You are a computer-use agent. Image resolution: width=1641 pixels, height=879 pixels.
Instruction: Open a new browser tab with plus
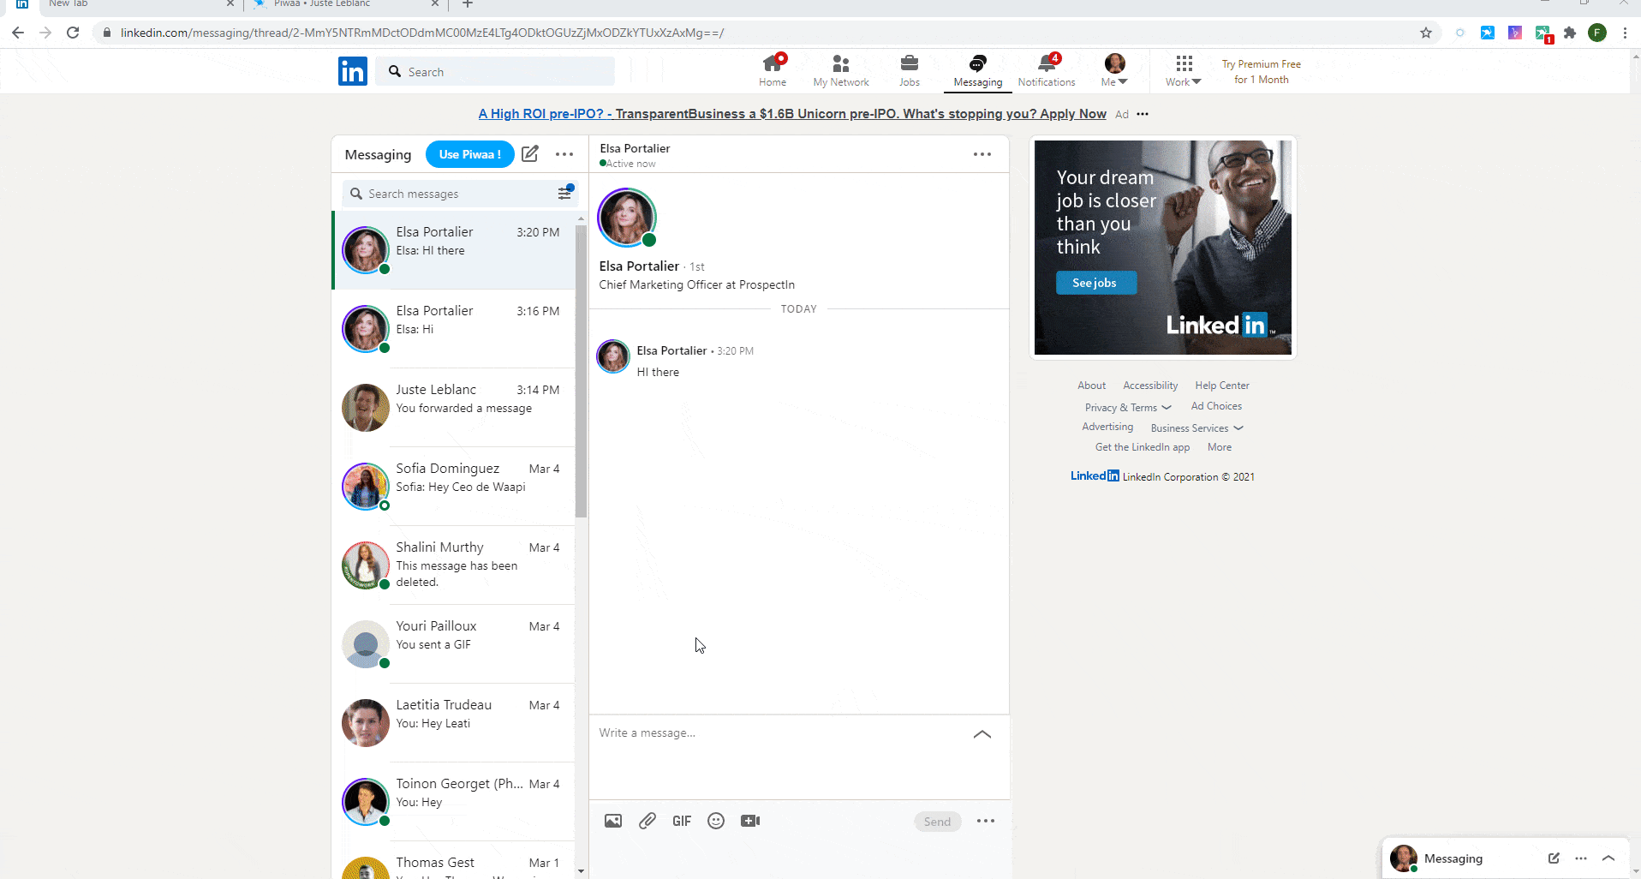coord(468,4)
